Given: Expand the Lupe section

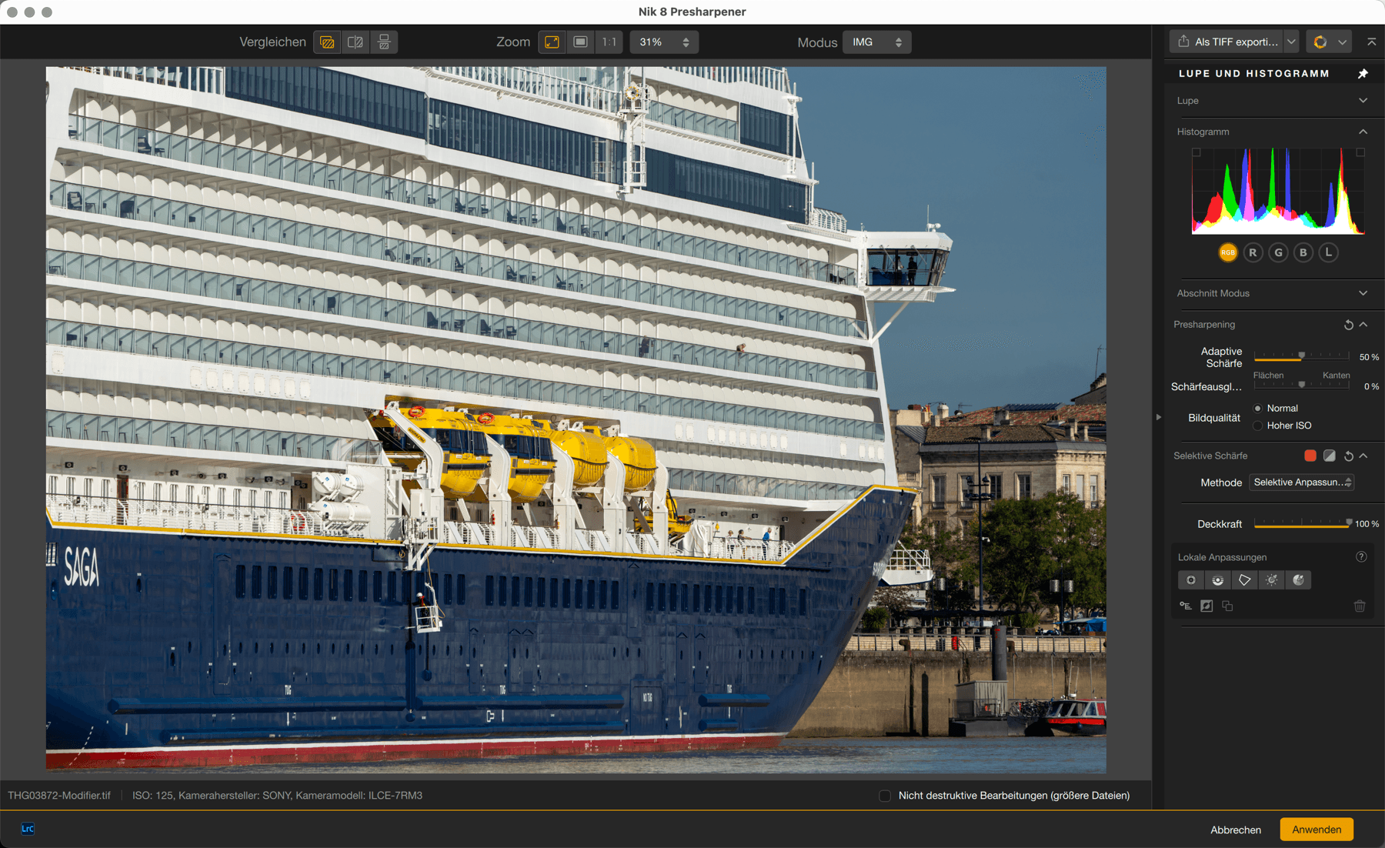Looking at the screenshot, I should point(1363,101).
